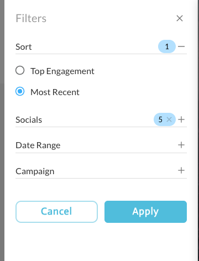Expand Date Range using the plus icon
Image resolution: width=199 pixels, height=261 pixels.
pos(181,145)
